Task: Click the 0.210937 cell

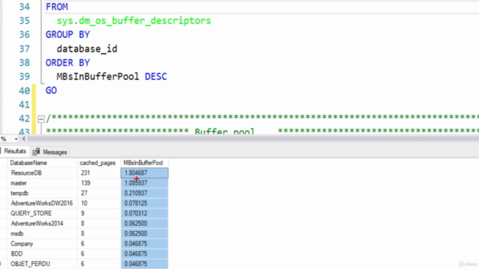Action: [144, 193]
